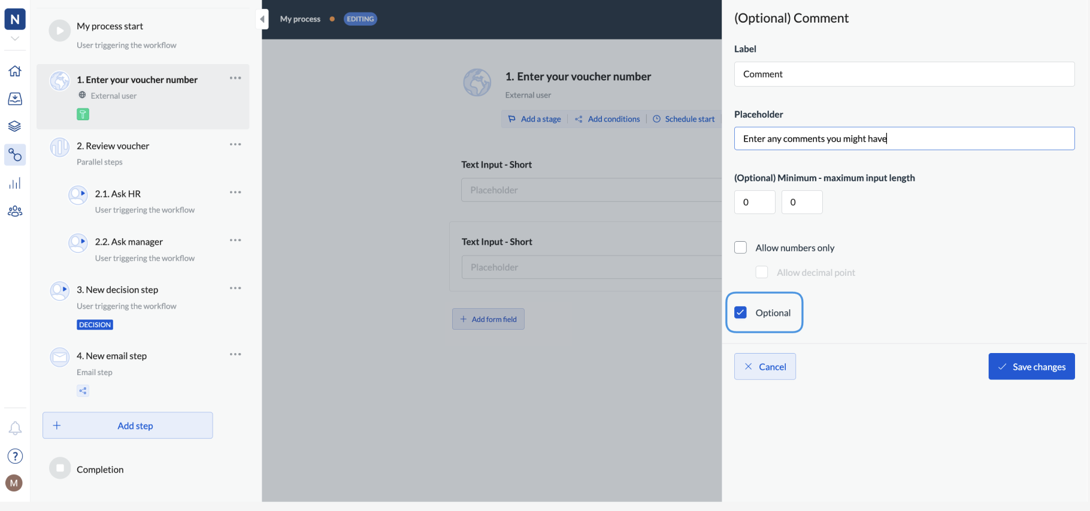
Task: Collapse the steps panel with the arrow handle
Action: (262, 19)
